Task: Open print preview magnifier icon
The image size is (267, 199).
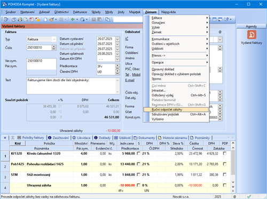Action: 26,19
